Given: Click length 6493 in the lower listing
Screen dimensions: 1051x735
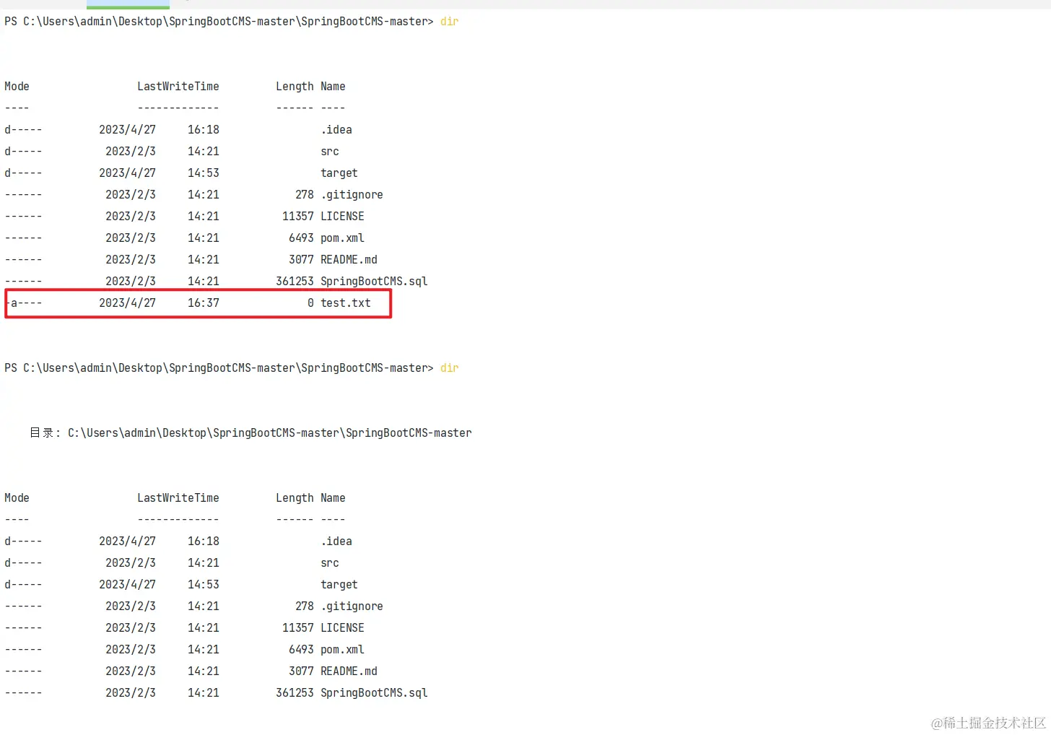Looking at the screenshot, I should coord(301,650).
